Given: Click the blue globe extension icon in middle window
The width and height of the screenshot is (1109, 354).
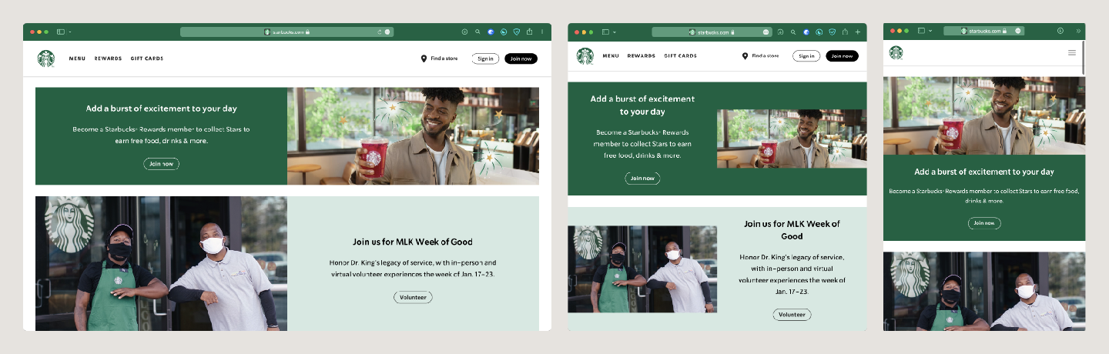Looking at the screenshot, I should click(806, 32).
